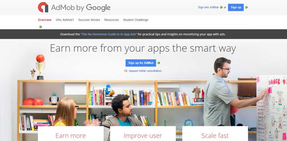This screenshot has width=287, height=141.
Task: Select the Earn more card
Action: pos(71,133)
